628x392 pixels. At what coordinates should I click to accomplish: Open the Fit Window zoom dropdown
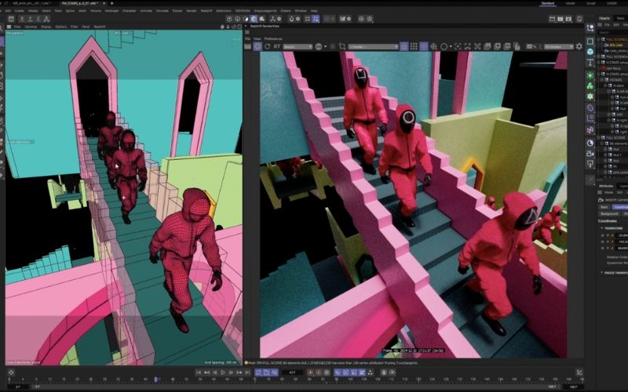point(558,47)
